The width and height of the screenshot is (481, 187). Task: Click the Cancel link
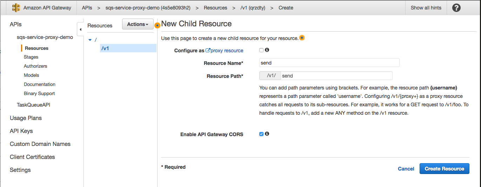coord(406,169)
